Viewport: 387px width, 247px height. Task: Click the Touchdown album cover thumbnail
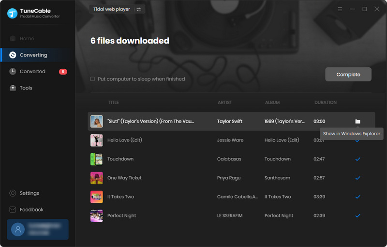click(x=96, y=159)
